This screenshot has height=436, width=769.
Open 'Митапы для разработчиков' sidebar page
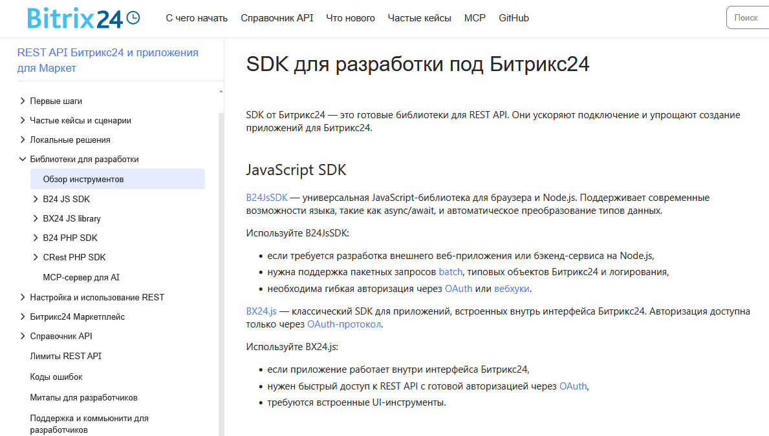pos(83,397)
